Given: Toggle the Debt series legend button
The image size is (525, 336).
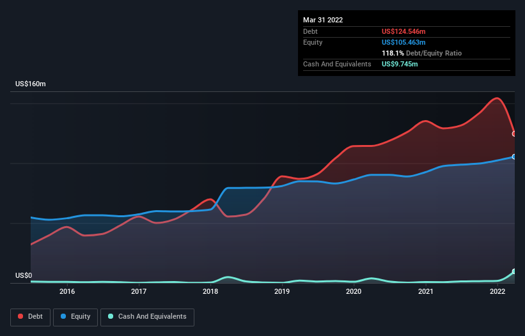Looking at the screenshot, I should 30,317.
